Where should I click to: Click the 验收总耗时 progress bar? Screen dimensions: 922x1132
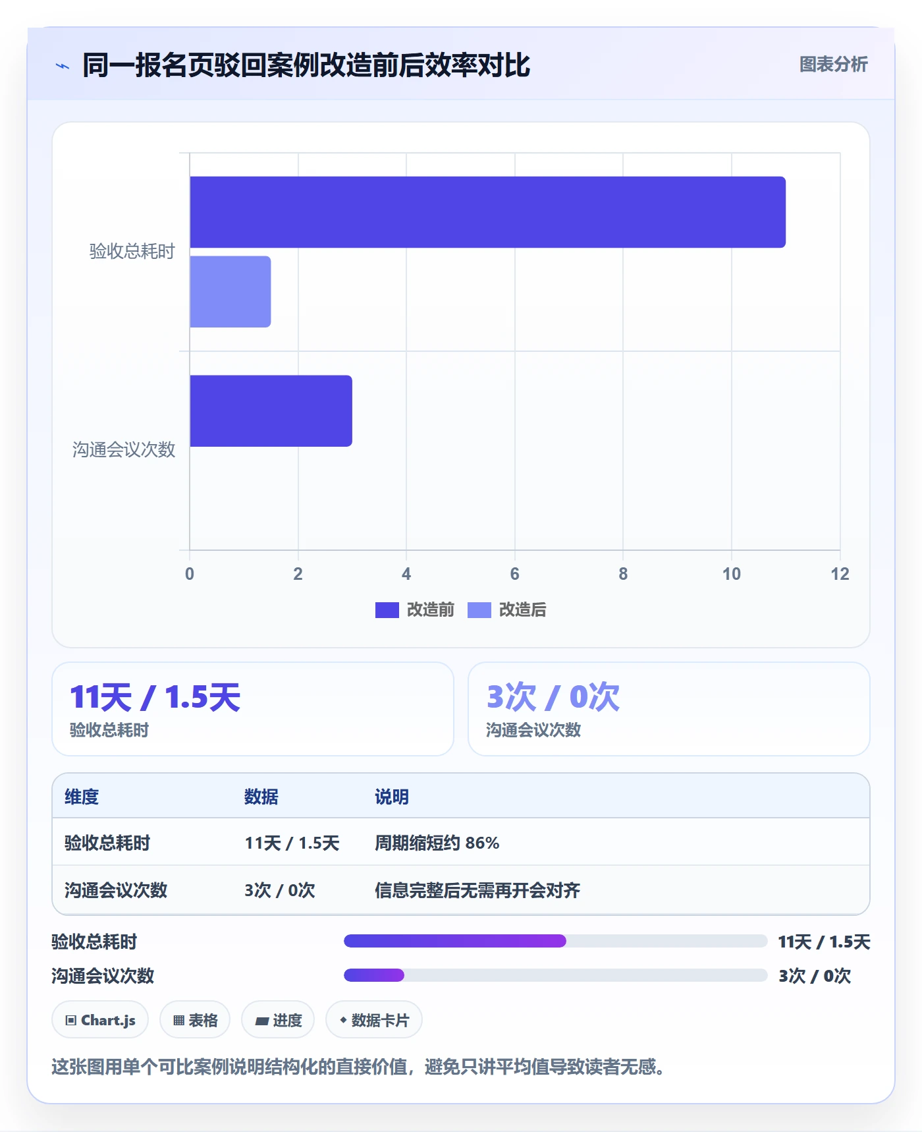pos(555,941)
